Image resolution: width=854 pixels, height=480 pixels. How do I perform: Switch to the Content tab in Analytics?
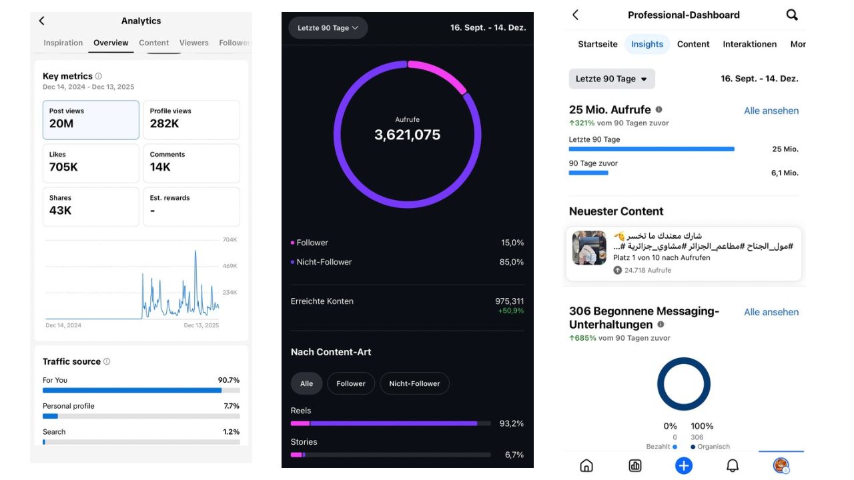coord(153,43)
